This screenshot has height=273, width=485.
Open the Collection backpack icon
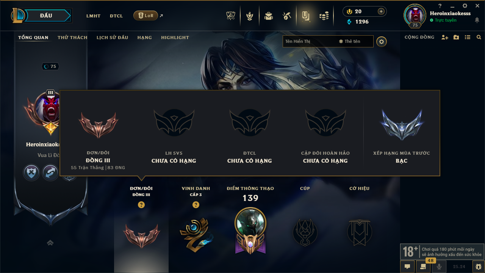(269, 16)
